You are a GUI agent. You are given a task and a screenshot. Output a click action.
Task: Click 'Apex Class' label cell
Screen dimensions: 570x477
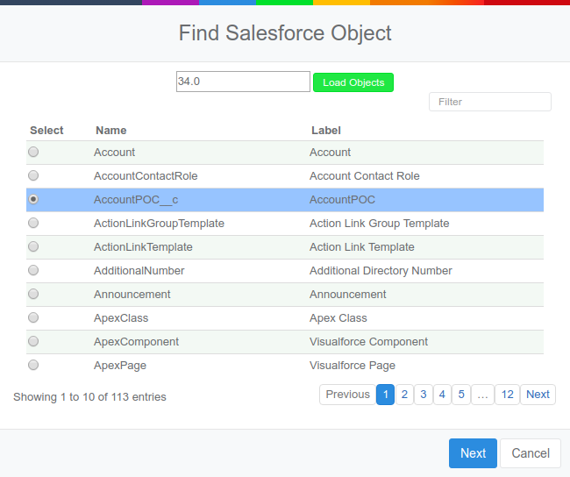(x=338, y=318)
